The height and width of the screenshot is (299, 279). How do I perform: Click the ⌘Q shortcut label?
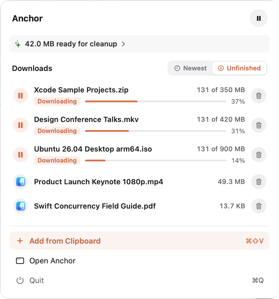tap(258, 280)
